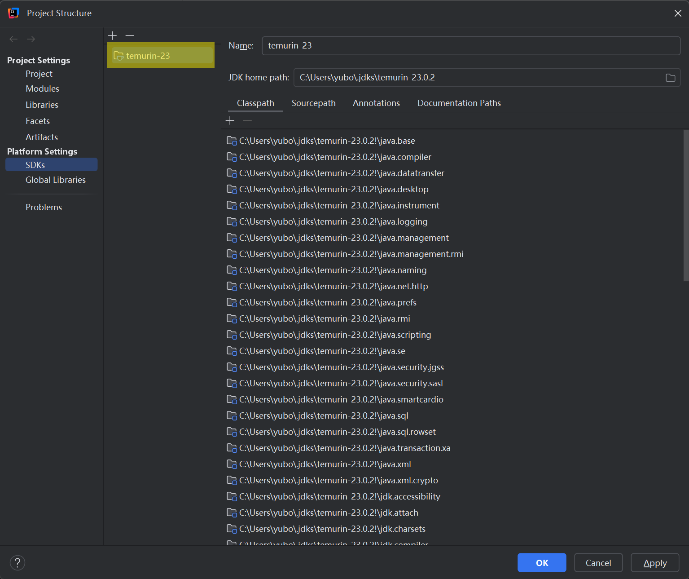The width and height of the screenshot is (689, 579).
Task: Switch to the Annotations tab
Action: tap(376, 103)
